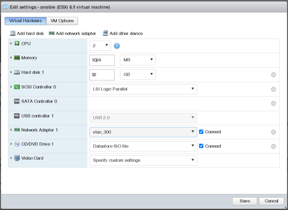Screen dimensions: 288x210
Task: Expand the Hard disk 1 row
Action: (11, 72)
